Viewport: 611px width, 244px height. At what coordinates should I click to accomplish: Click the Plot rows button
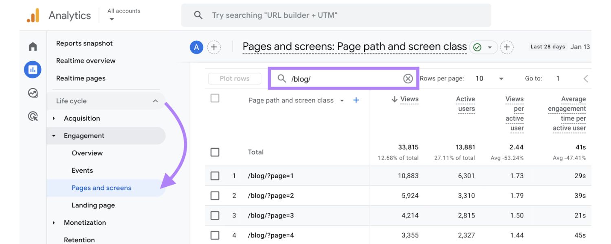(235, 78)
